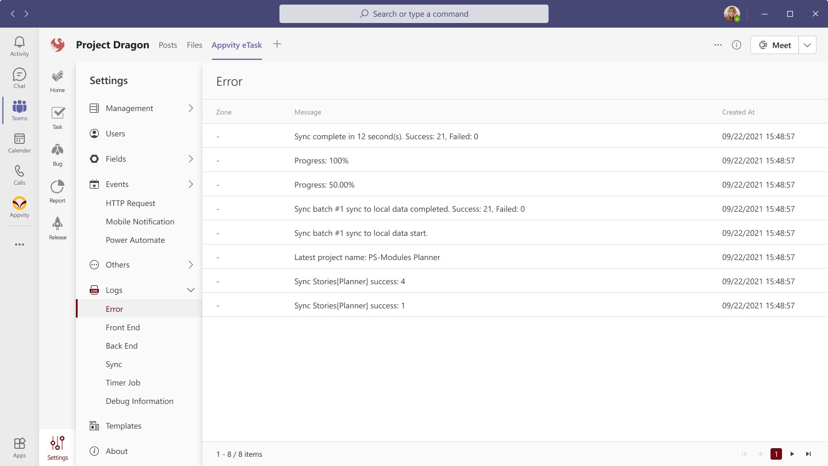Image resolution: width=828 pixels, height=466 pixels.
Task: Click the search or command box
Action: (414, 14)
